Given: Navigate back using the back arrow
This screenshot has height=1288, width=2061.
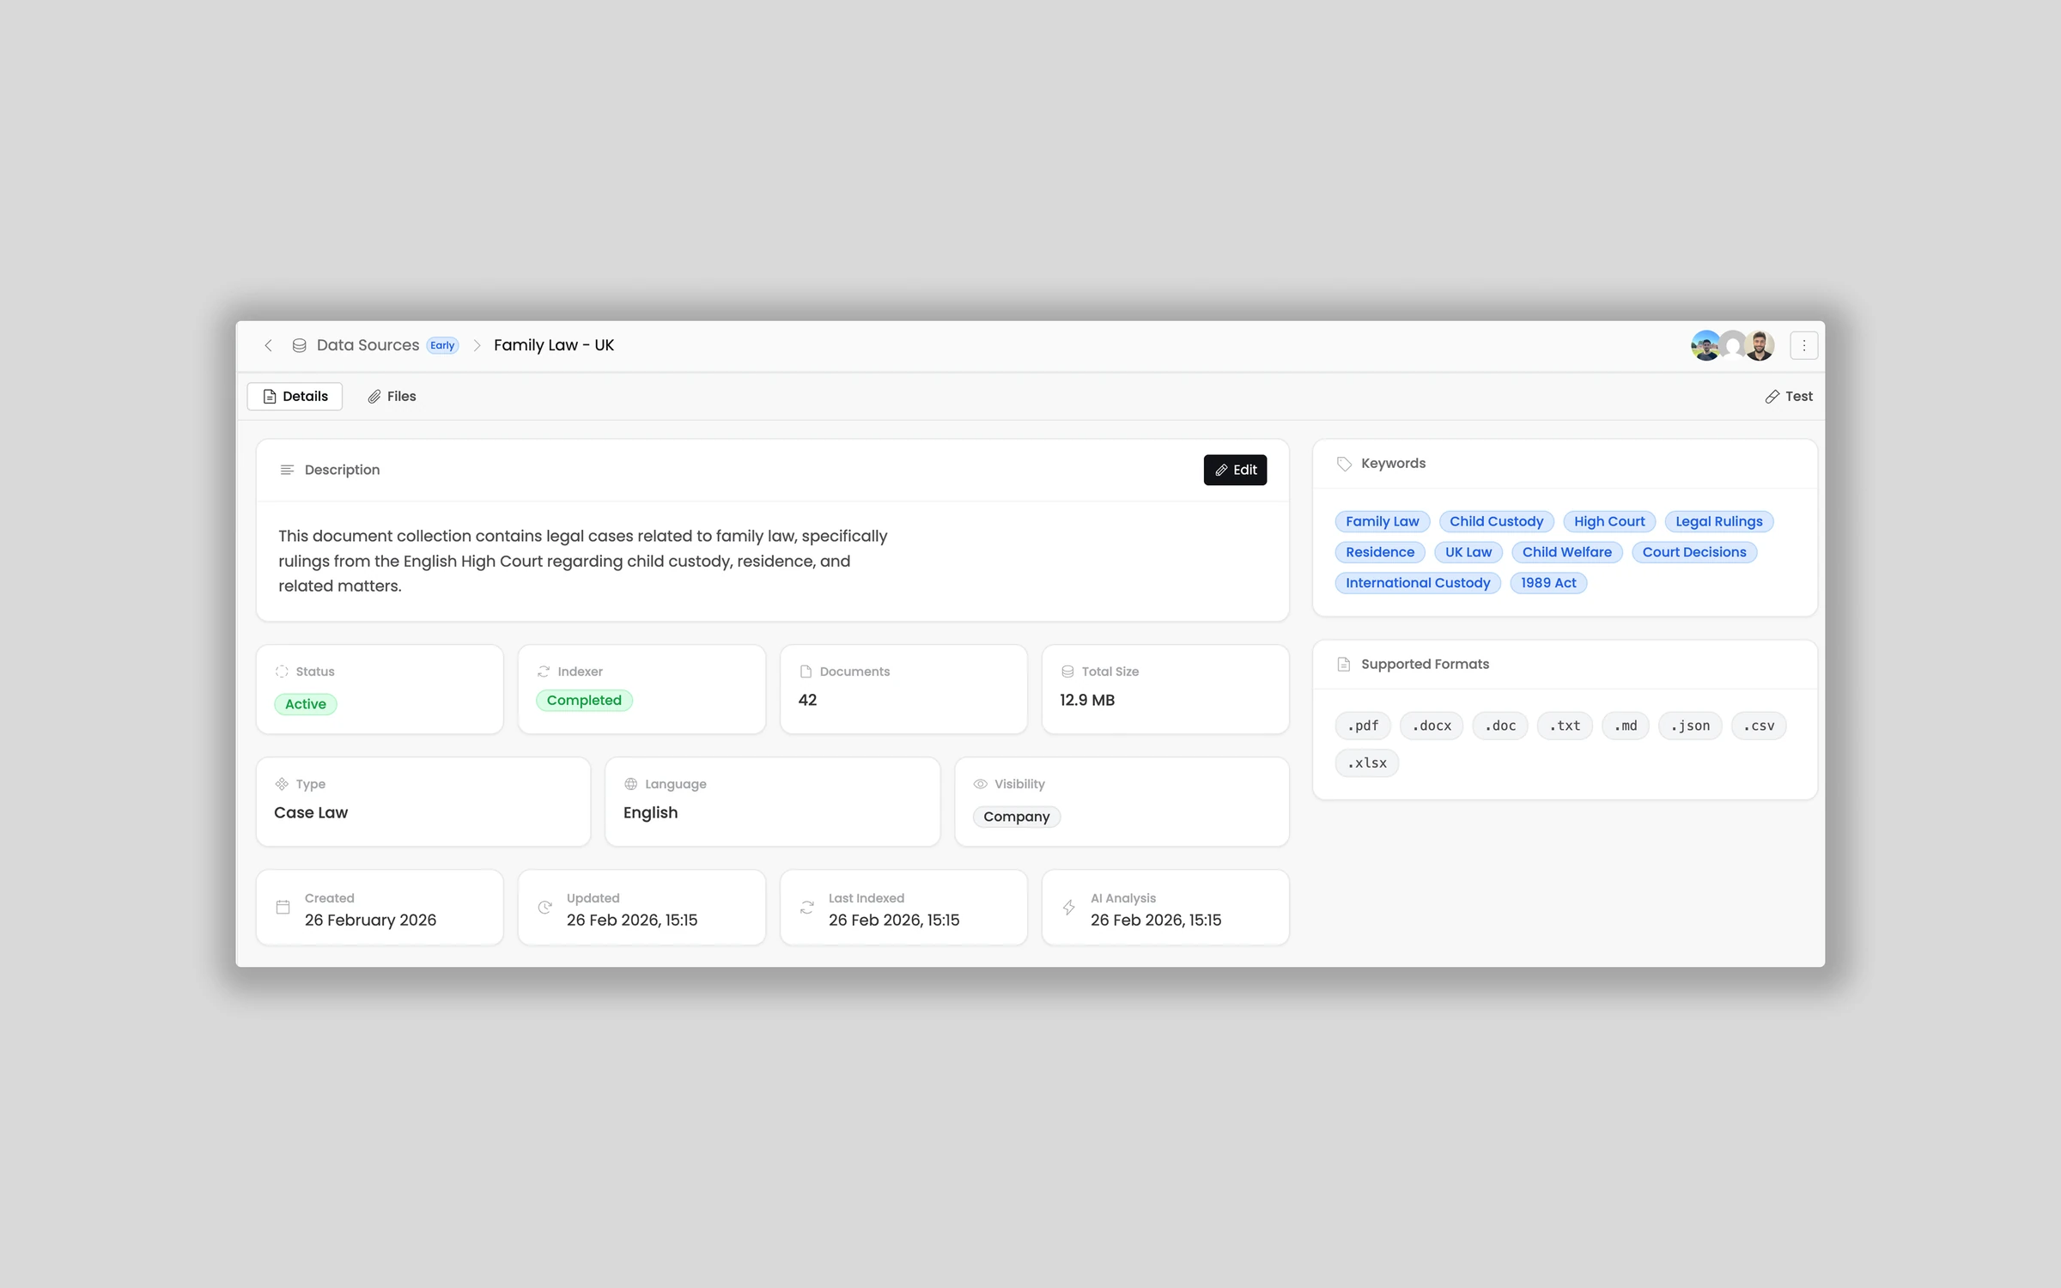Looking at the screenshot, I should [x=268, y=345].
